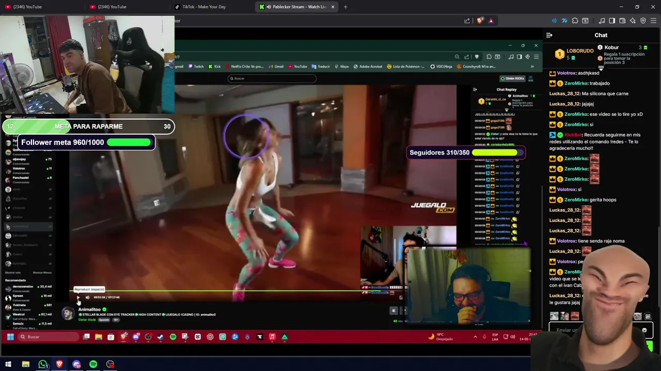The image size is (661, 371).
Task: Open Brave Leo AI sparkle icon
Action: 633,21
